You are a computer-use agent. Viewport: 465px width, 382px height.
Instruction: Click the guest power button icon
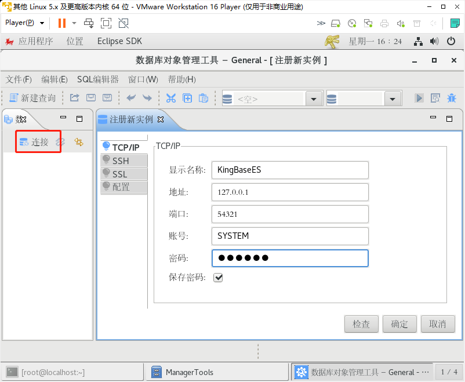[x=451, y=41]
